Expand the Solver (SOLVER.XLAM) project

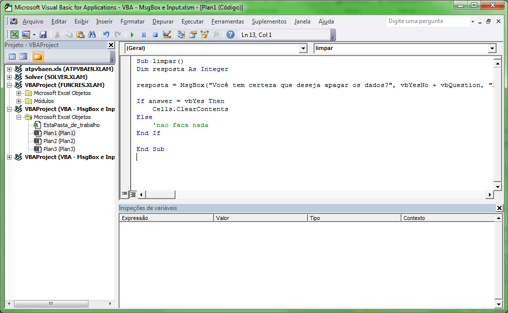[9, 77]
